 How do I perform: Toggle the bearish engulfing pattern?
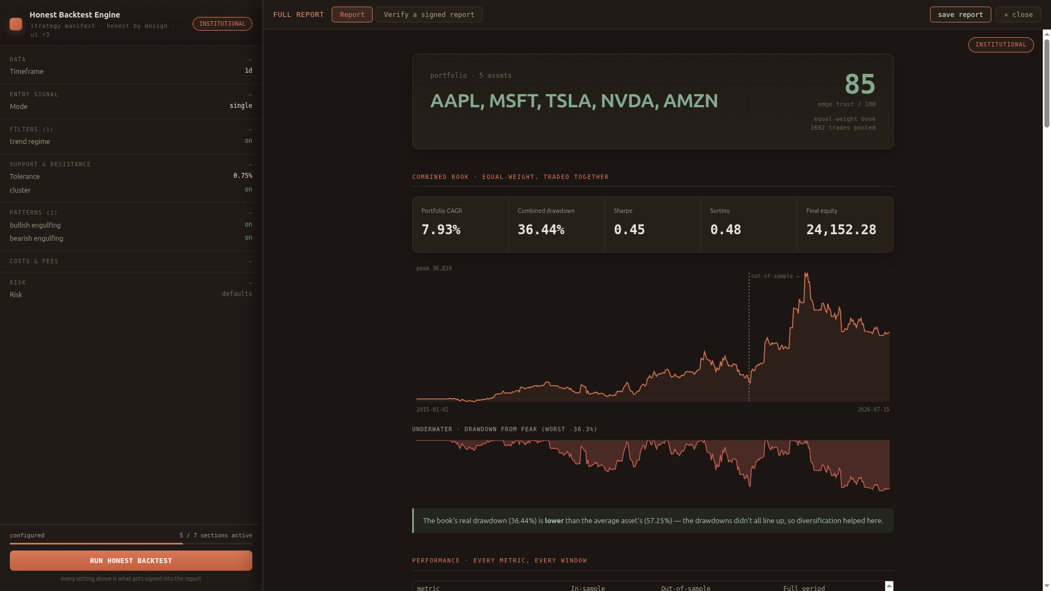(249, 237)
